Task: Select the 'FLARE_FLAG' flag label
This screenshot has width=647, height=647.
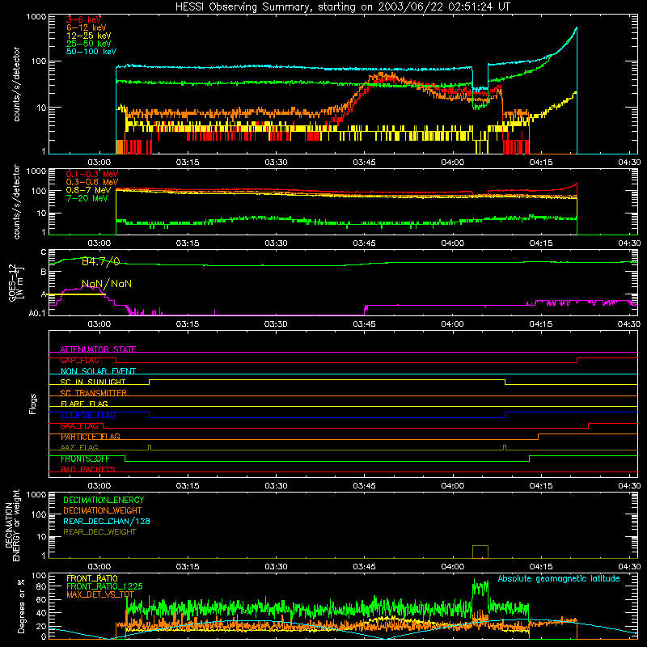Action: tap(84, 404)
